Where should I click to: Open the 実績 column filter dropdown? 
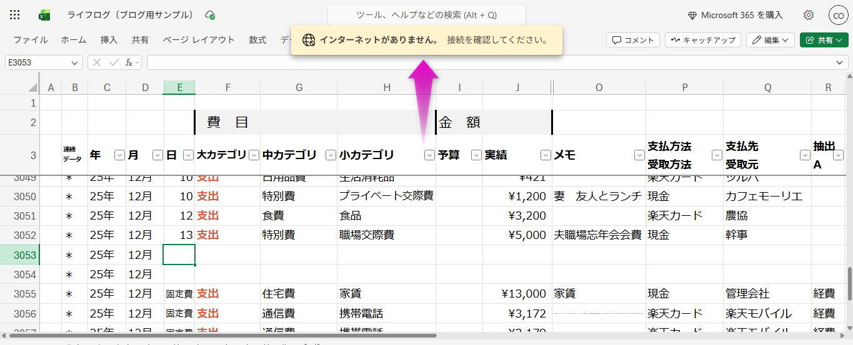click(x=545, y=155)
